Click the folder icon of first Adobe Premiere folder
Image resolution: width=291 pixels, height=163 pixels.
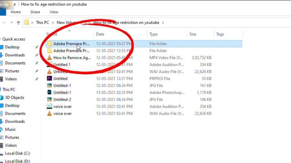tap(50, 43)
